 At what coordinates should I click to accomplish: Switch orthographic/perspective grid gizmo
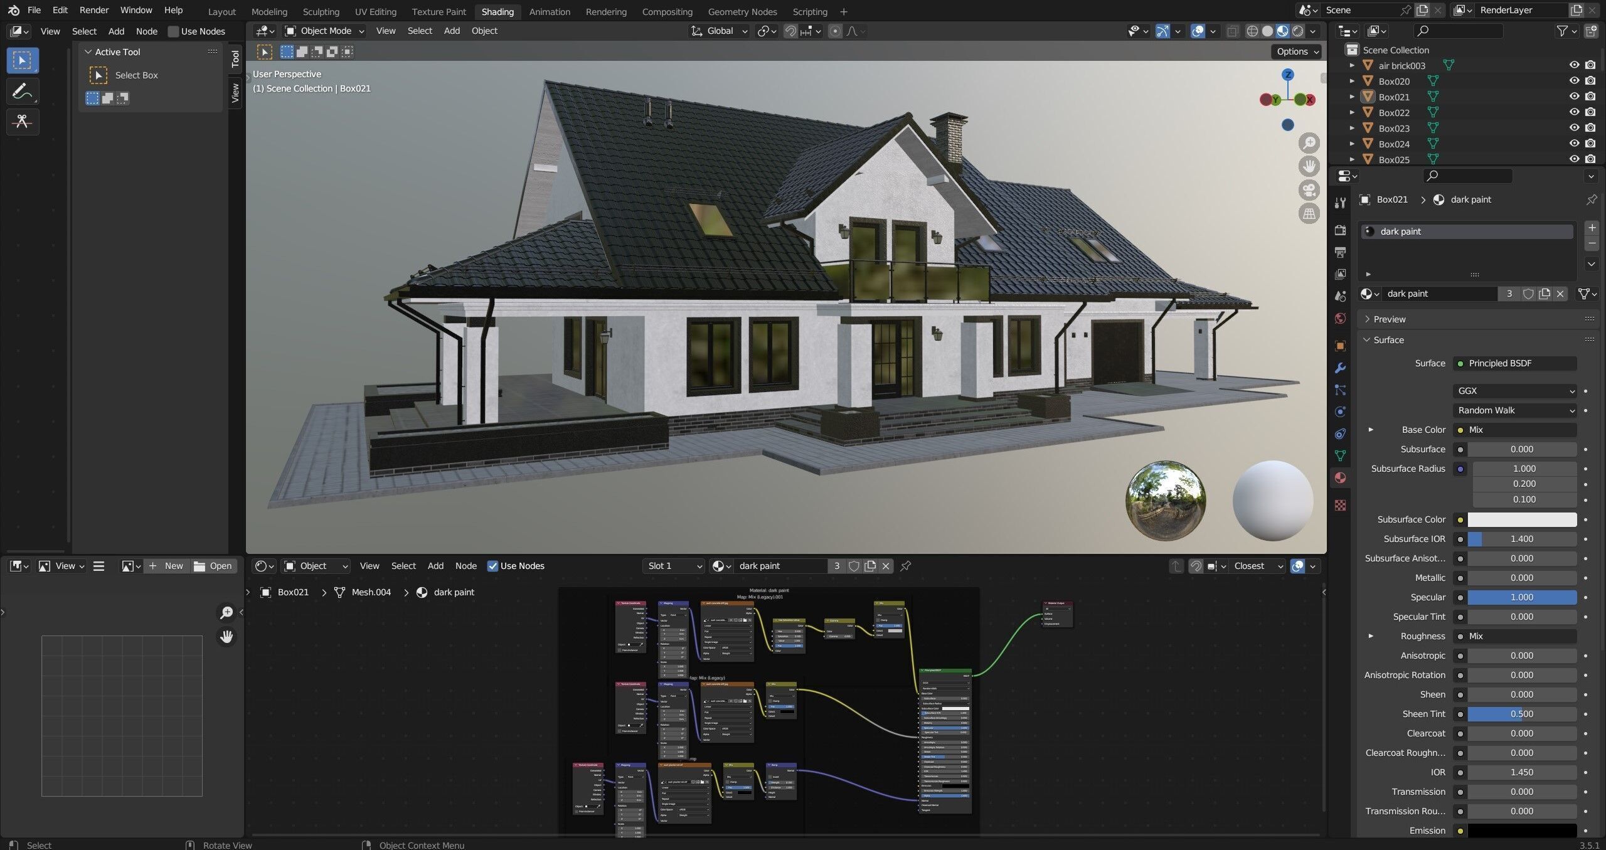[x=1309, y=214]
